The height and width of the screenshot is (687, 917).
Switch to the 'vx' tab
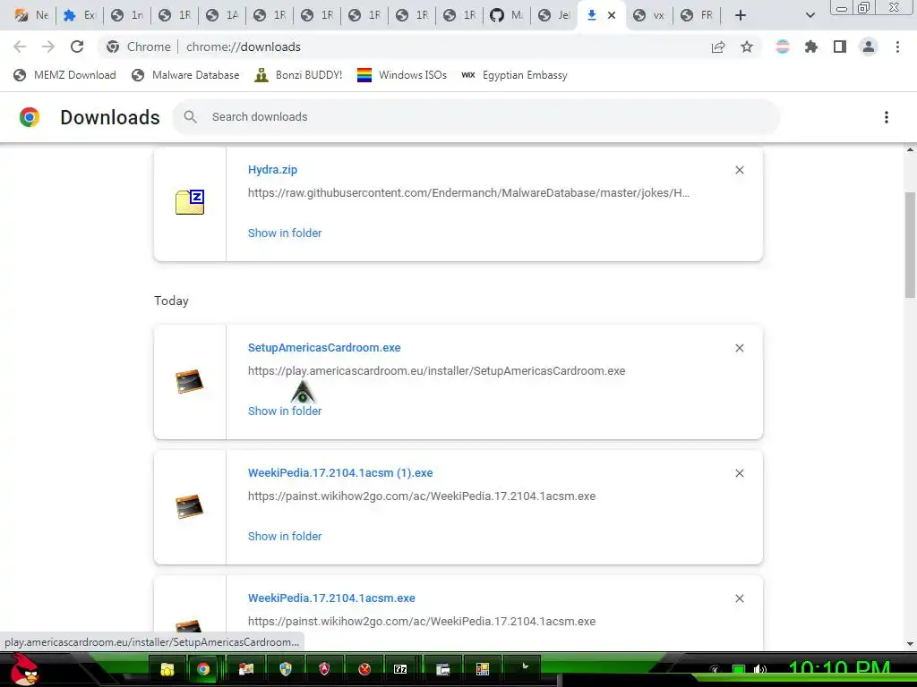tap(650, 15)
